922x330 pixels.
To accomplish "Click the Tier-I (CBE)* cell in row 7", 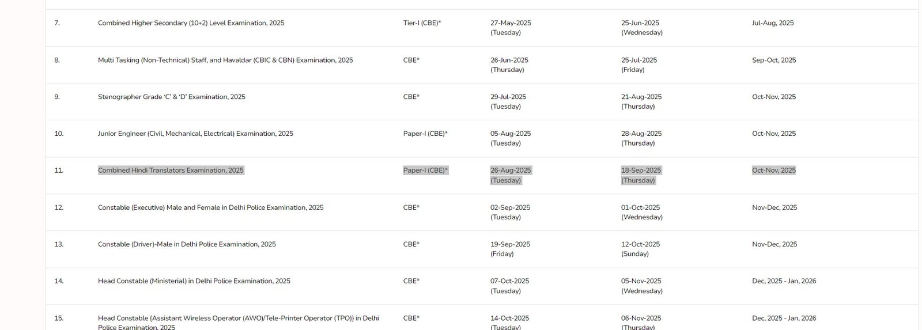I will [422, 23].
